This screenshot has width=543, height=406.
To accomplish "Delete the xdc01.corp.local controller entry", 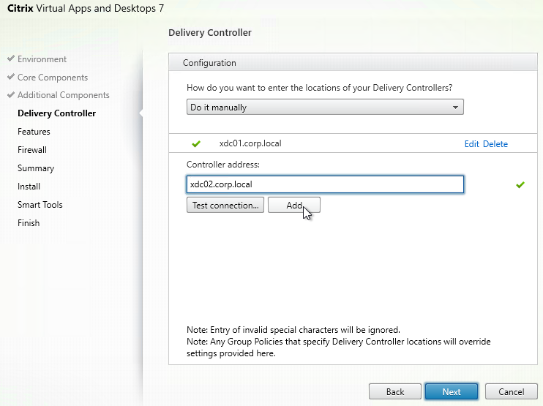I will coord(495,144).
